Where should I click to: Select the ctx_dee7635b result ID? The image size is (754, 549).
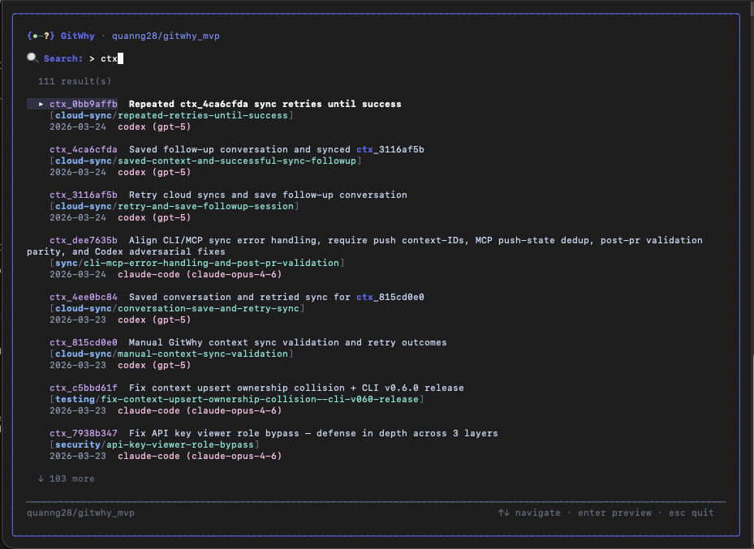point(83,240)
